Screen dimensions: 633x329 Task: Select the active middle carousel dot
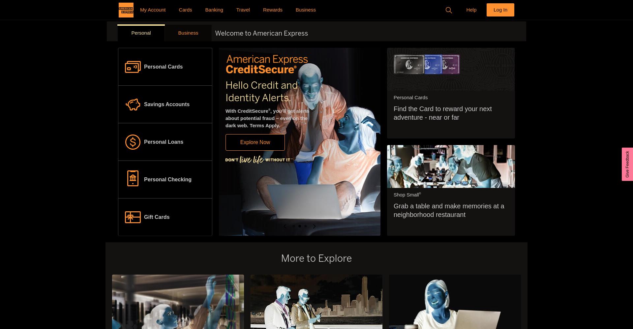[300, 226]
